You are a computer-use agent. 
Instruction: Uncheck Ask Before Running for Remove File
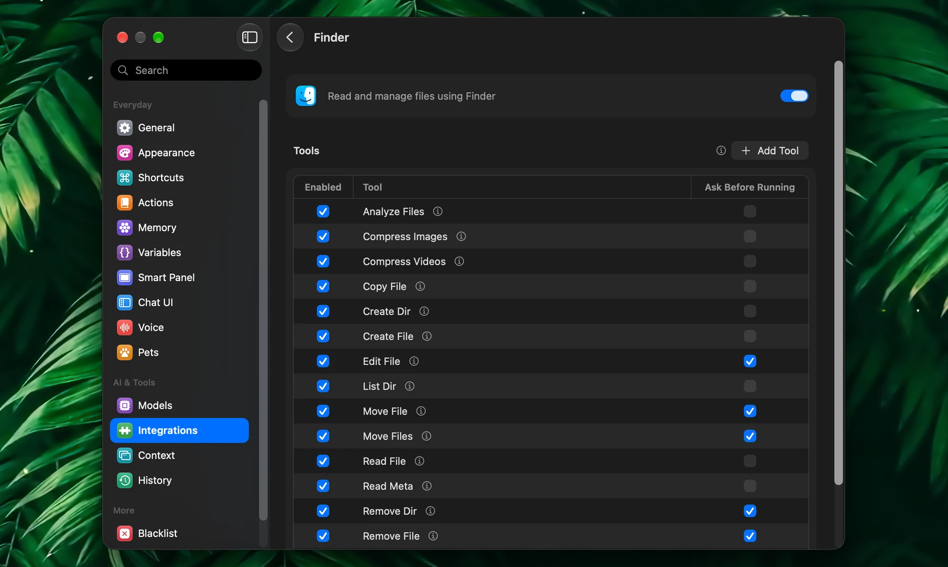click(x=750, y=536)
